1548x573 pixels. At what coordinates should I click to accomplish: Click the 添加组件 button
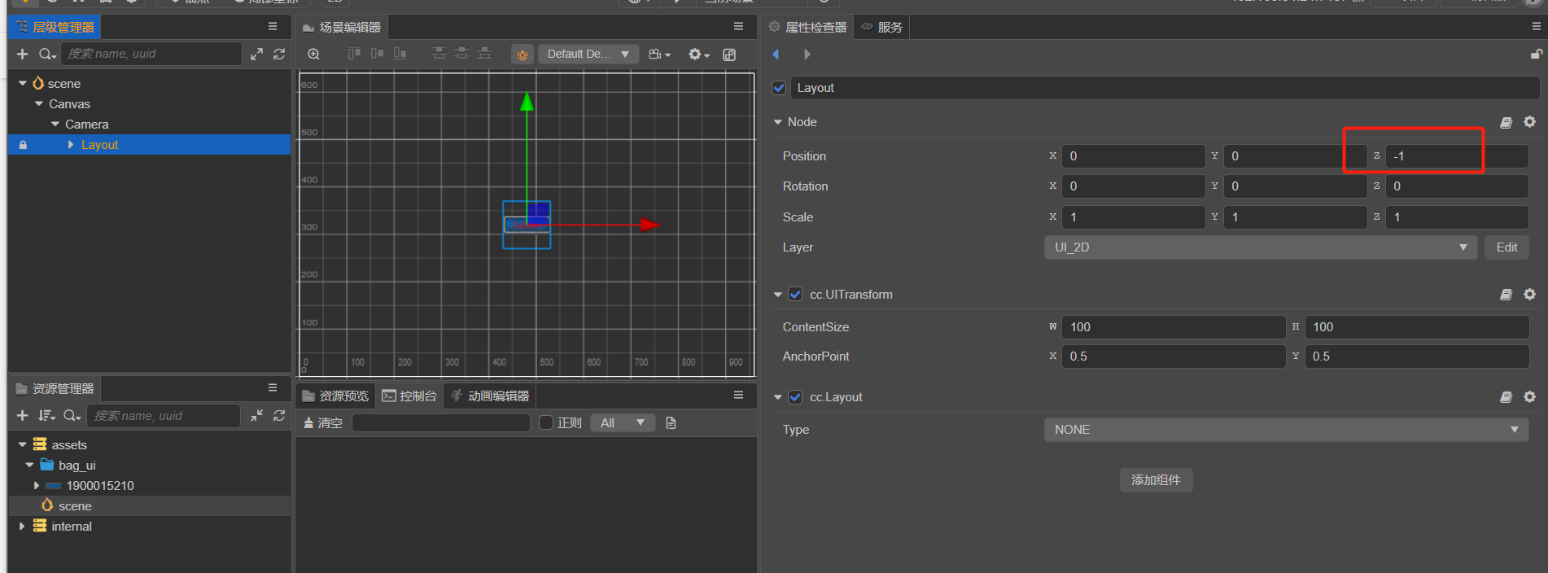pos(1156,480)
